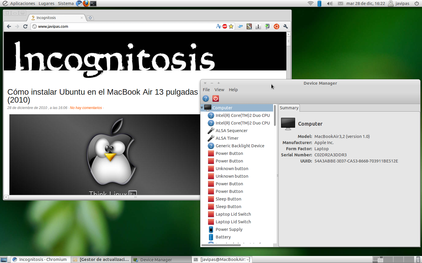Click the manufacturer value Apple Inc.
Screen dimensions: 422x263
(x=324, y=143)
